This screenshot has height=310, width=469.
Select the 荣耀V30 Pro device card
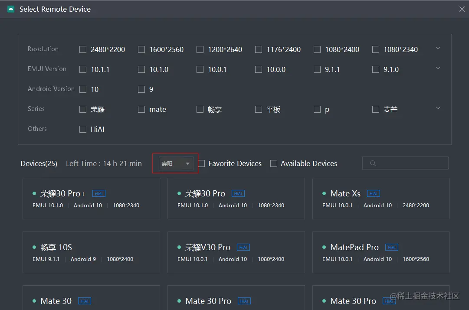coord(236,252)
